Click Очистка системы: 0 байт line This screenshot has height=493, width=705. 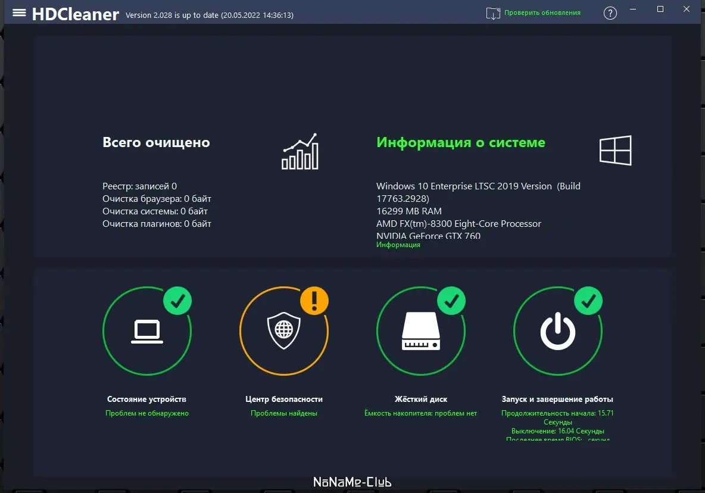point(155,211)
